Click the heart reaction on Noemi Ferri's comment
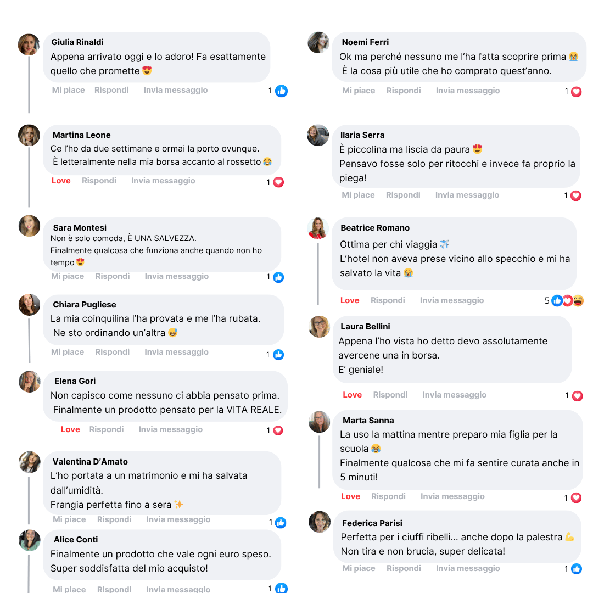 click(x=576, y=92)
